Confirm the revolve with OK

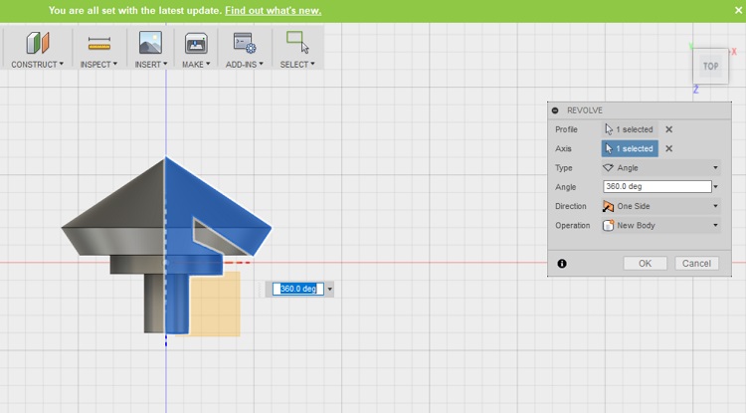[x=646, y=264]
